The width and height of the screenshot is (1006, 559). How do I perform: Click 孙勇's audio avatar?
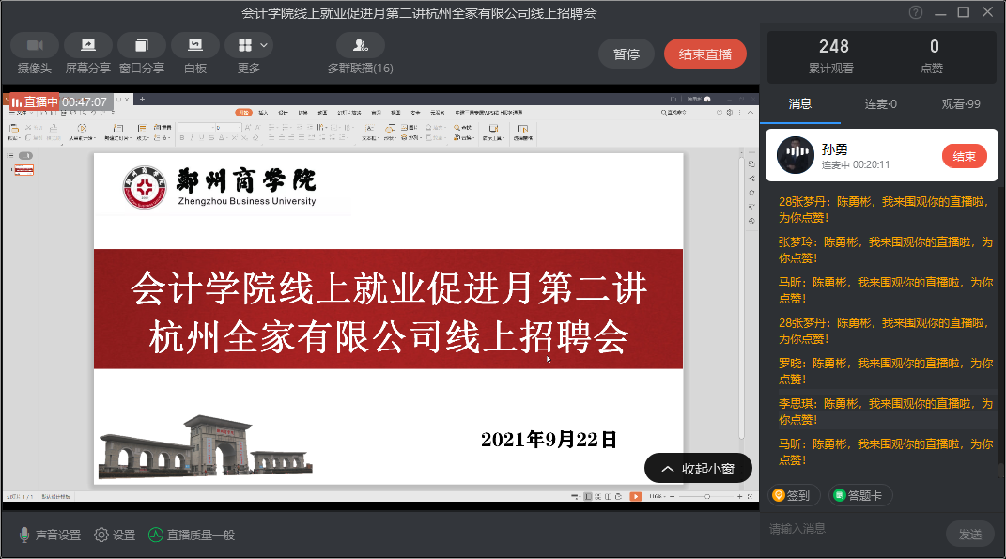point(796,155)
